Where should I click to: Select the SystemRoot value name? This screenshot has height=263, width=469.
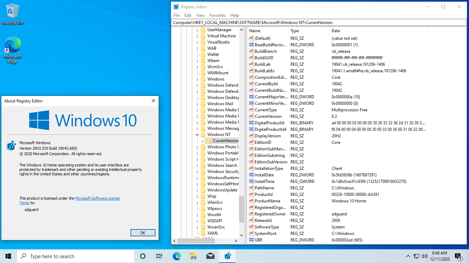click(265, 234)
